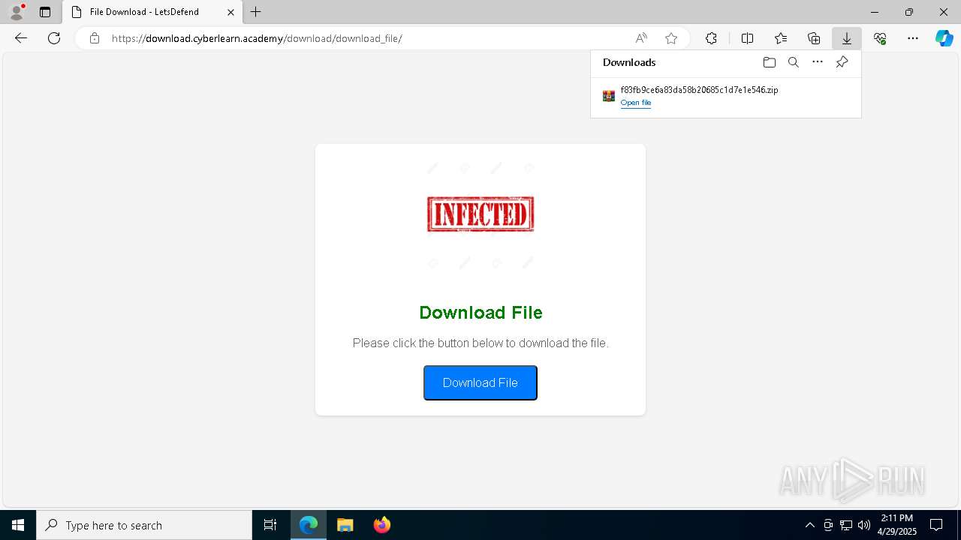961x540 pixels.
Task: Close the File Download - LetsDefend tab
Action: [230, 12]
